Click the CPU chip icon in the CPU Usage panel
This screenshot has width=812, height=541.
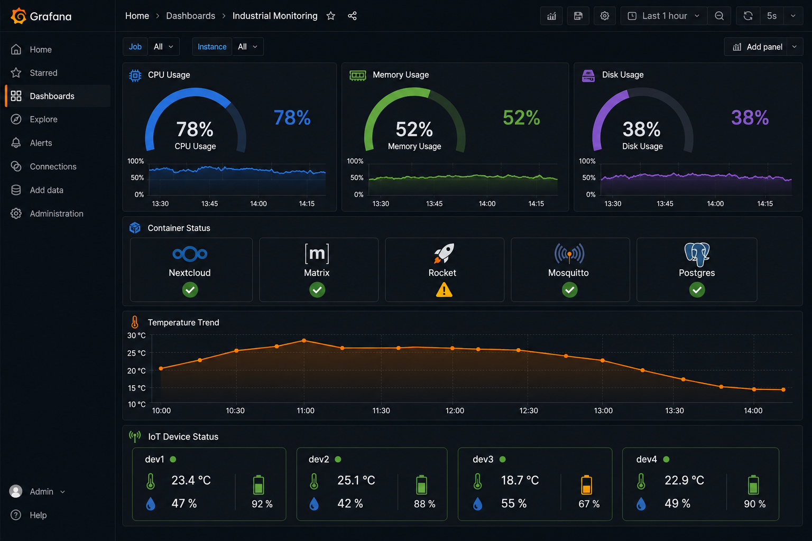135,76
